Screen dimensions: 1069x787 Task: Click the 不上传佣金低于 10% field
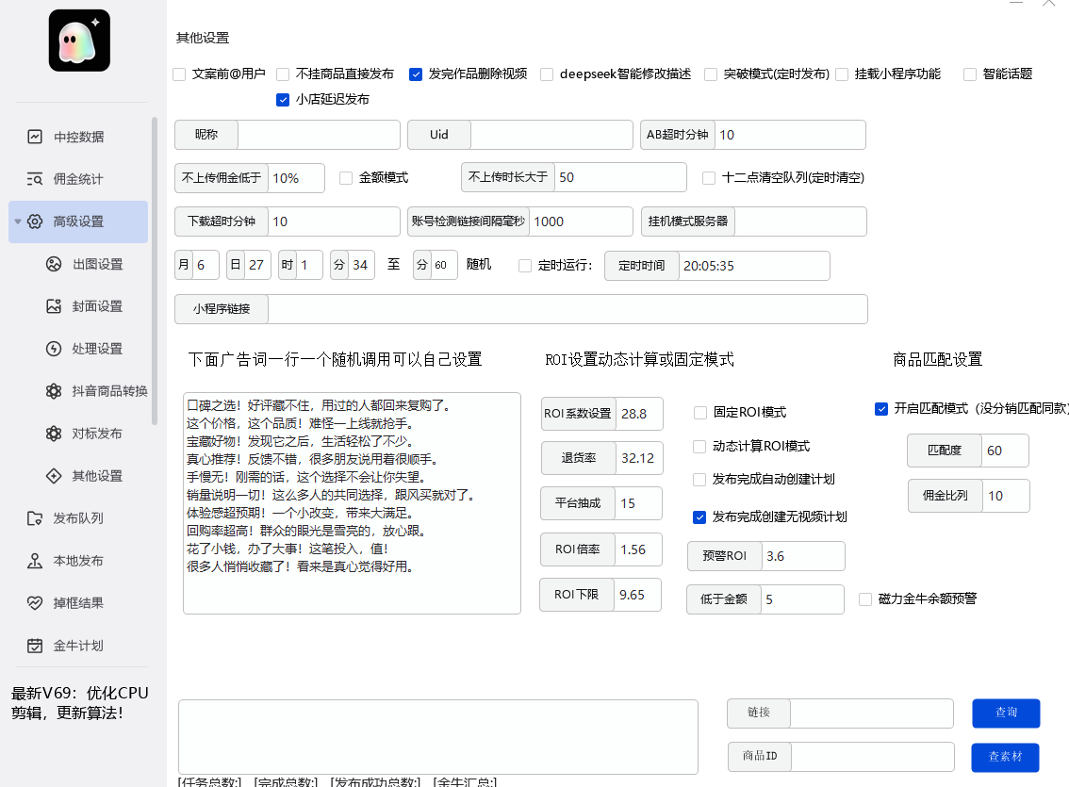pyautogui.click(x=296, y=178)
